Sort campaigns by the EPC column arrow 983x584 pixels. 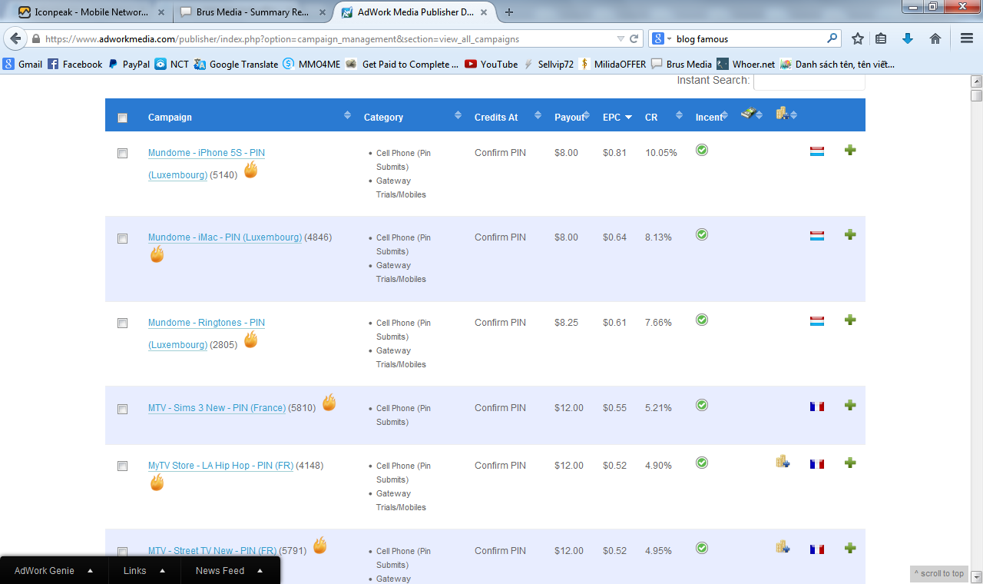[x=628, y=118]
